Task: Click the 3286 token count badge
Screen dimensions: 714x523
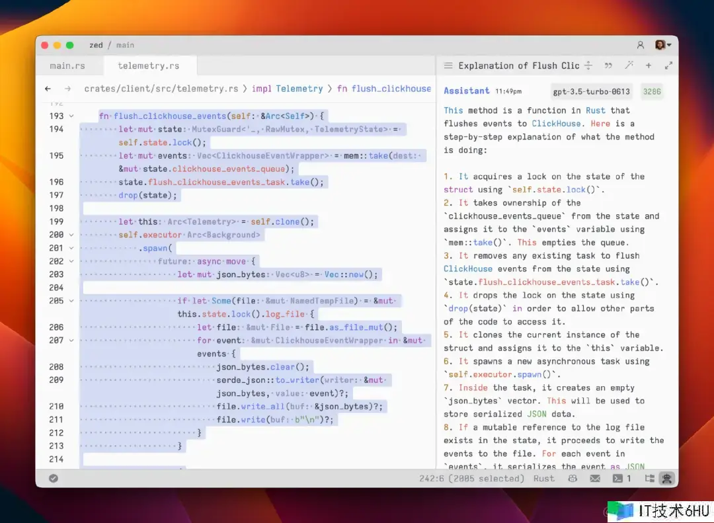Action: (x=652, y=91)
